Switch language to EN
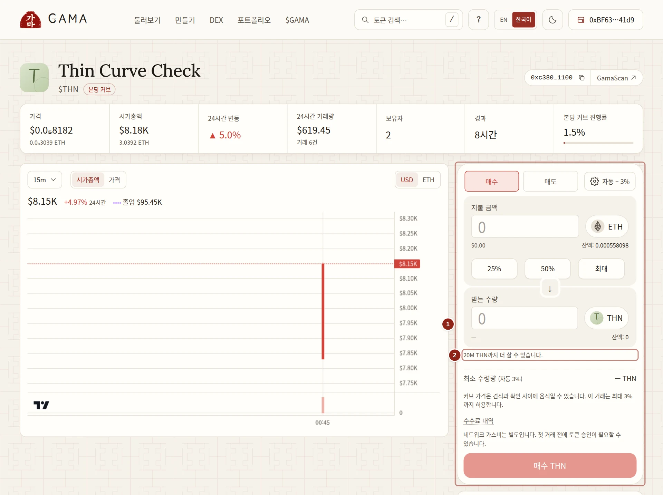The height and width of the screenshot is (495, 663). 503,20
